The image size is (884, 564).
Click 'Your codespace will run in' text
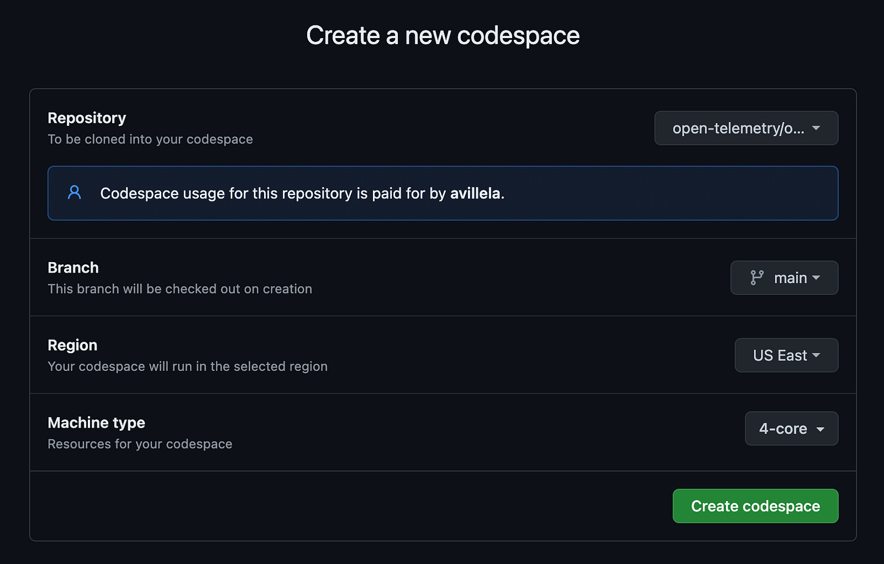point(187,366)
